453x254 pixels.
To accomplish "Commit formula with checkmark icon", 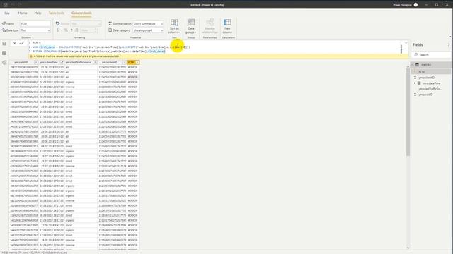I will click(22, 43).
